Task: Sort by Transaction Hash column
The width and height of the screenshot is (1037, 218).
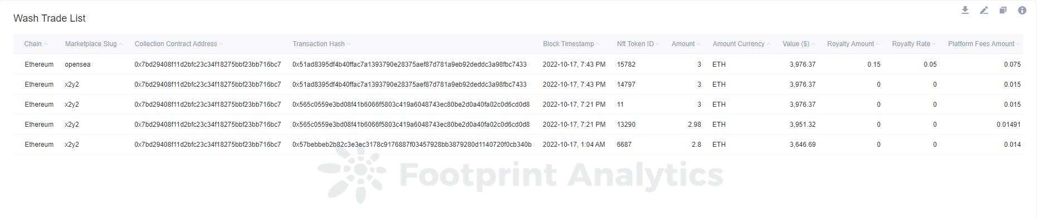Action: pos(319,44)
